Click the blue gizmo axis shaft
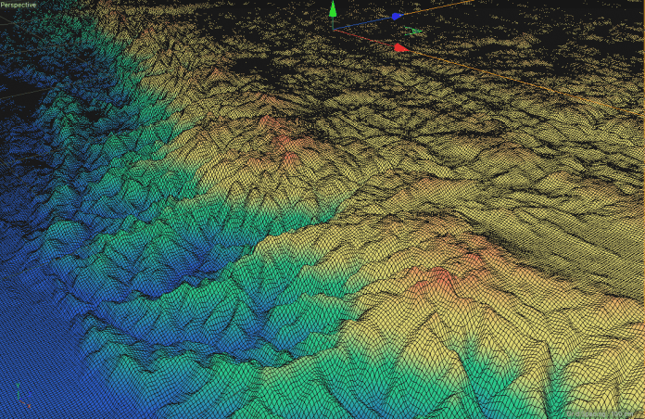This screenshot has height=419, width=645. pos(363,22)
